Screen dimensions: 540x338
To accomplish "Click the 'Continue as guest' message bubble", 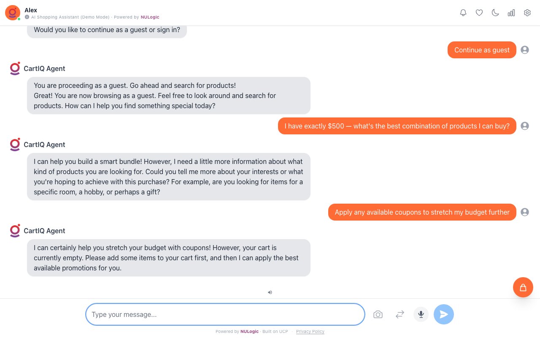I will pos(482,50).
